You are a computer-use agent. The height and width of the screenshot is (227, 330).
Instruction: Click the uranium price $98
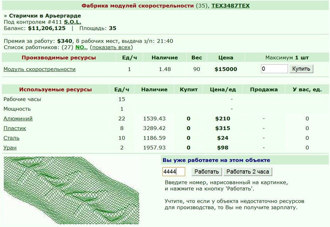[x=223, y=148]
